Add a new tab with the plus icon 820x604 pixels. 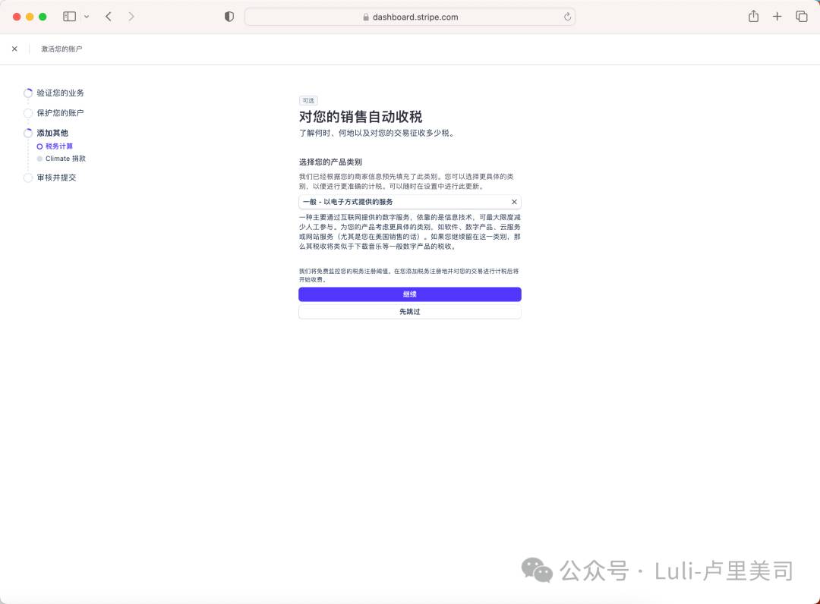(x=777, y=17)
